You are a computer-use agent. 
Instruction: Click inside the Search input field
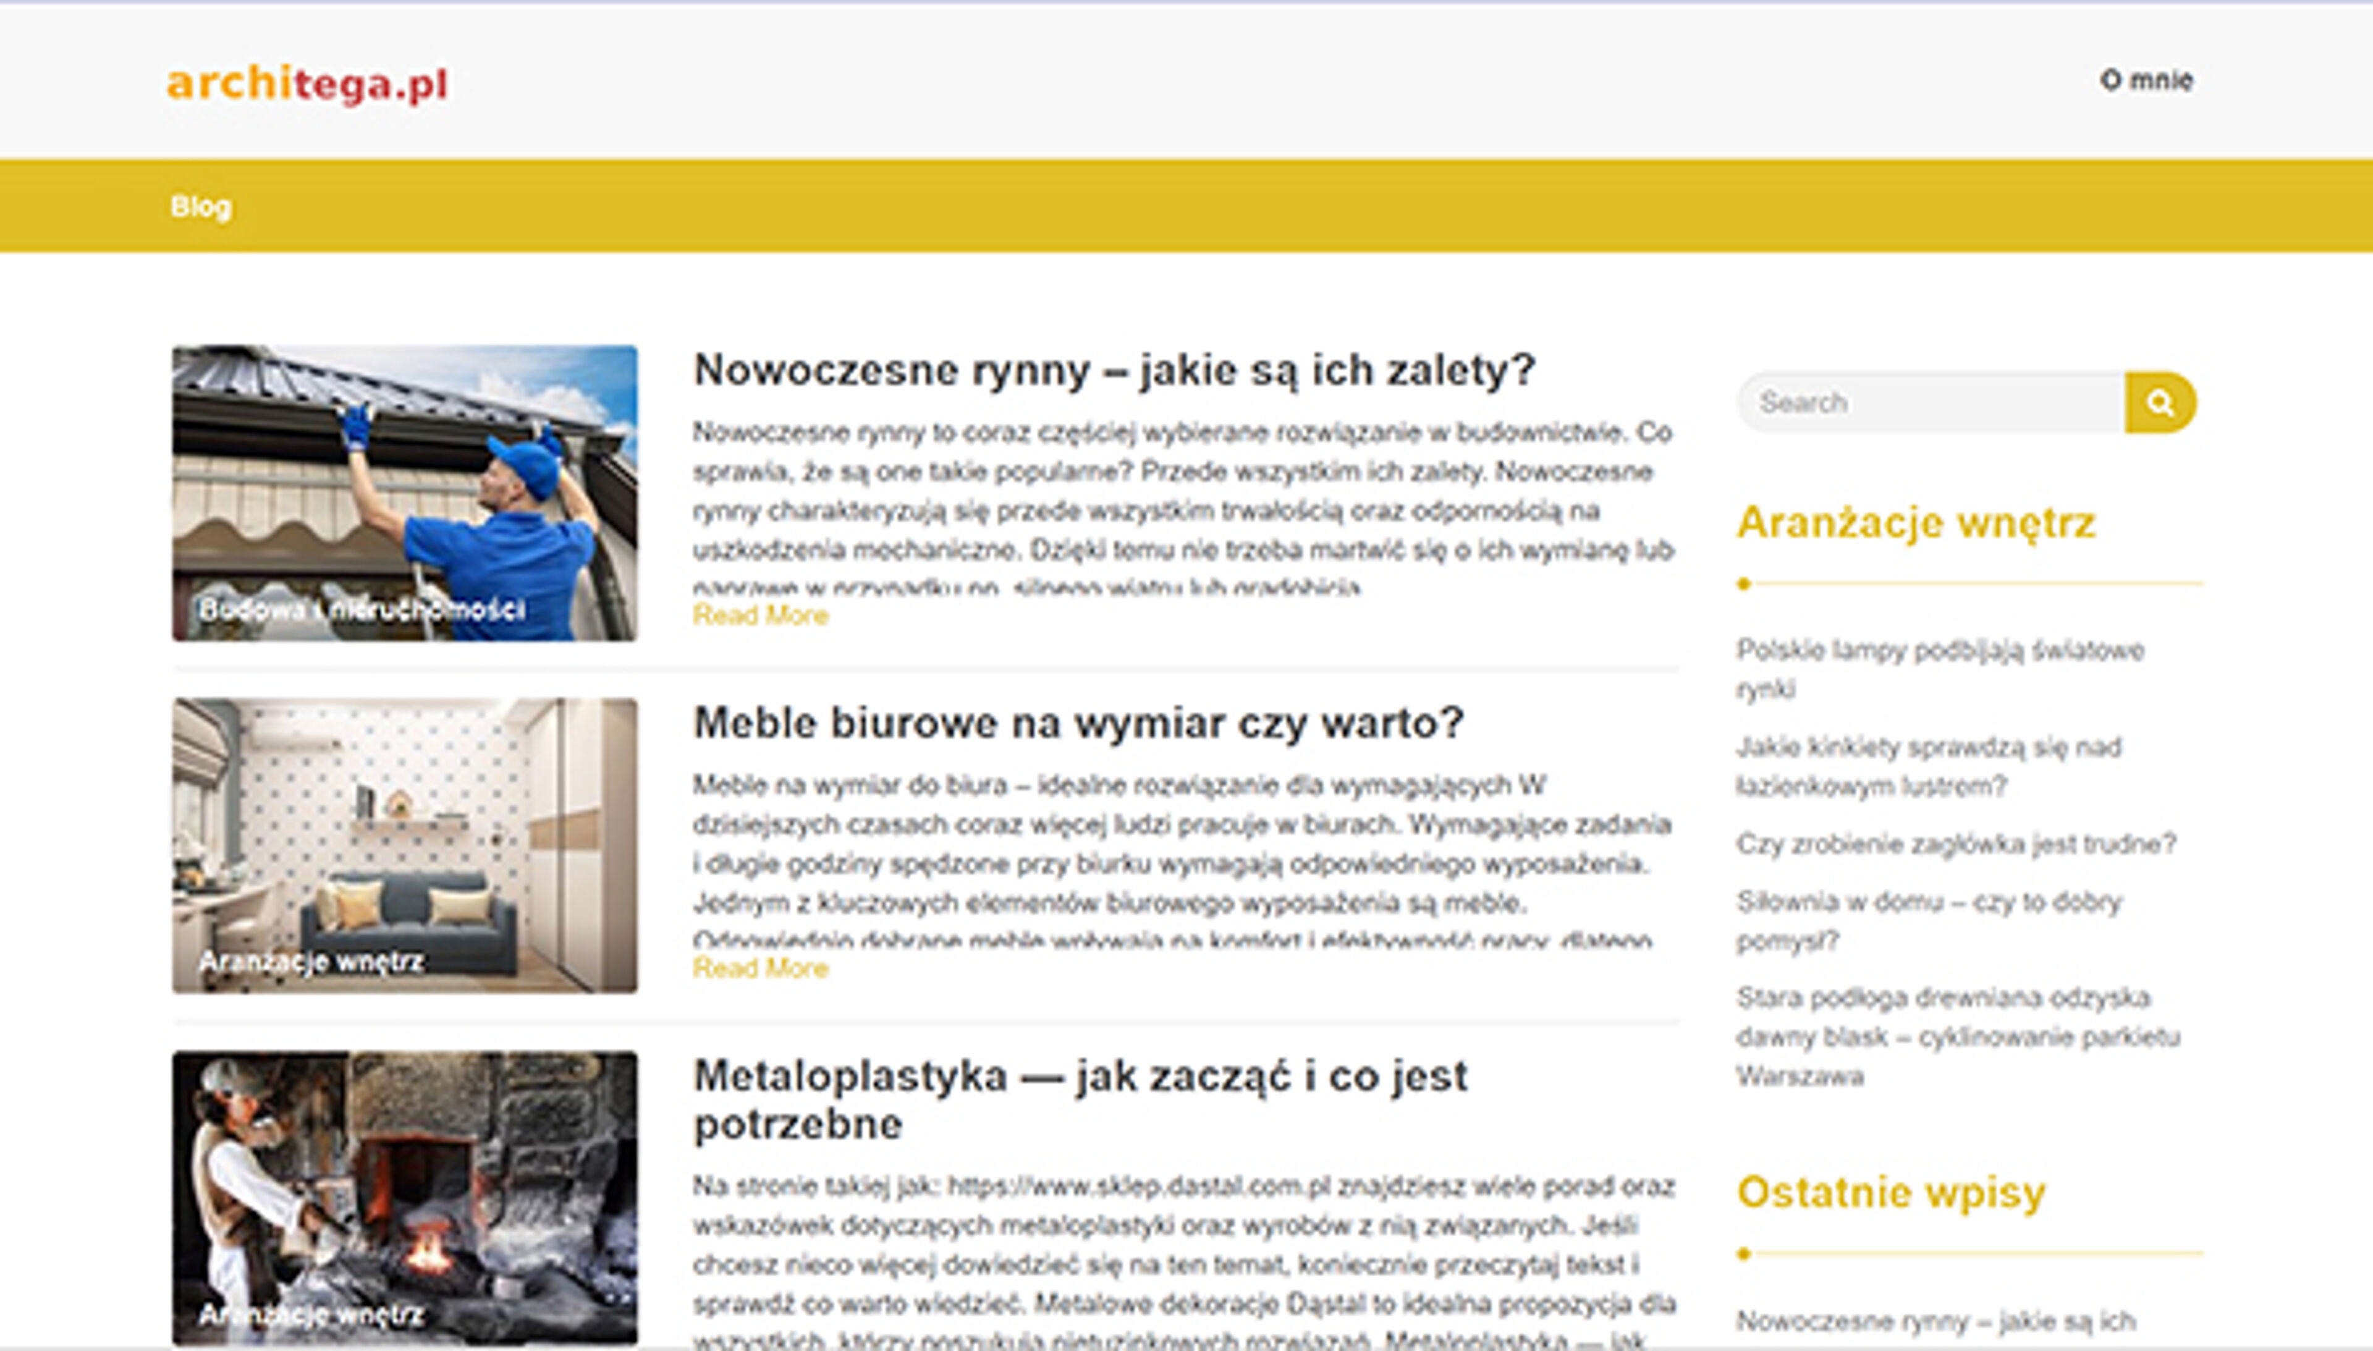click(x=1929, y=403)
